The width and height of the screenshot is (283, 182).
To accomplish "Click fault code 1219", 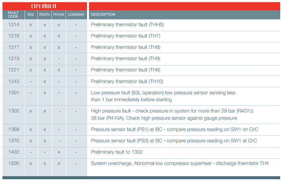I will click(x=14, y=59).
